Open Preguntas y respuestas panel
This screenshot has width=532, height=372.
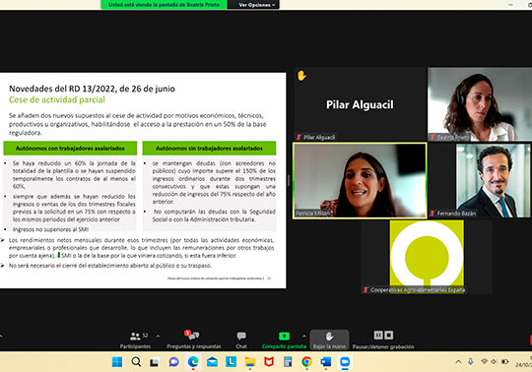pos(194,341)
